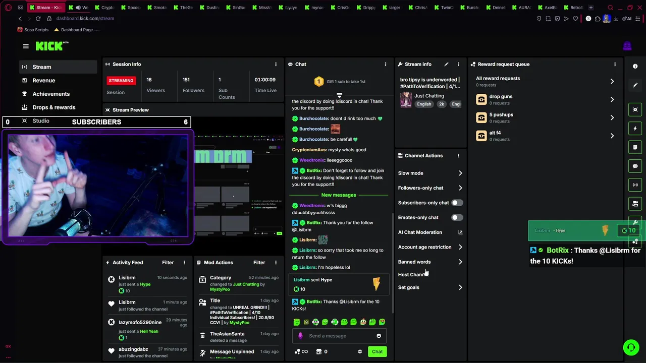Expand All reward requests list
The width and height of the screenshot is (646, 363).
(612, 81)
